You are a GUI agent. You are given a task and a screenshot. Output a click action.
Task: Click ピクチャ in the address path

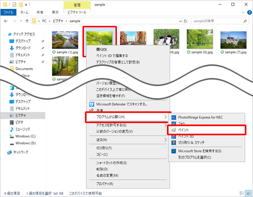(58, 21)
